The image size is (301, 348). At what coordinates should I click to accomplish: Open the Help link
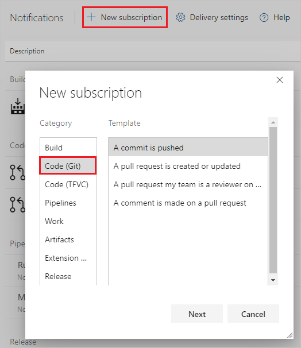[275, 18]
